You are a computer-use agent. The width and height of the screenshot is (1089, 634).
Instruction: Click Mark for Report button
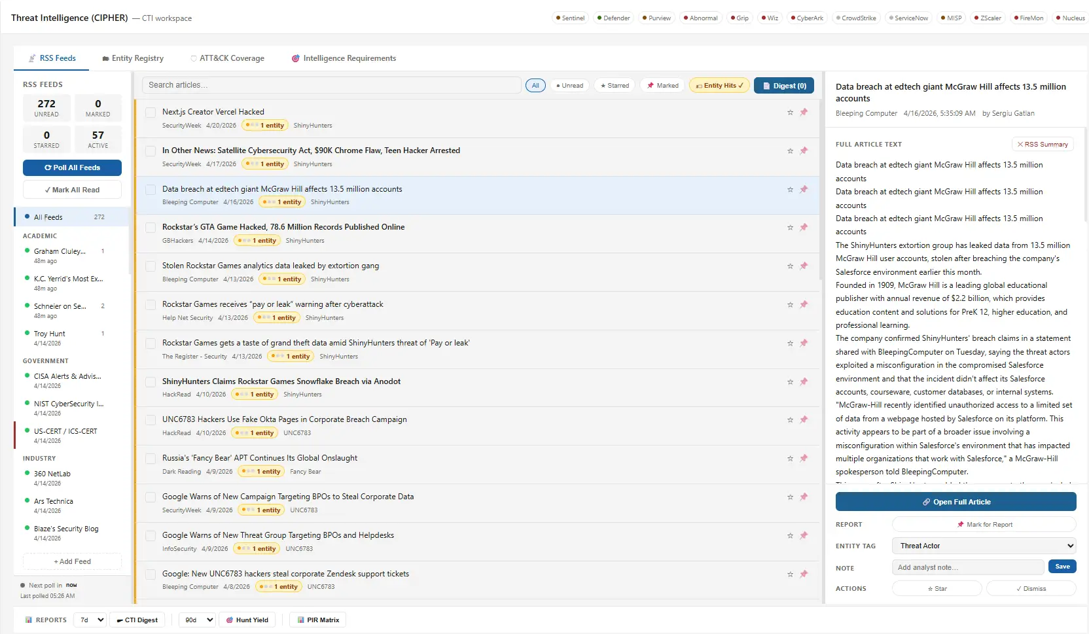[x=984, y=525]
